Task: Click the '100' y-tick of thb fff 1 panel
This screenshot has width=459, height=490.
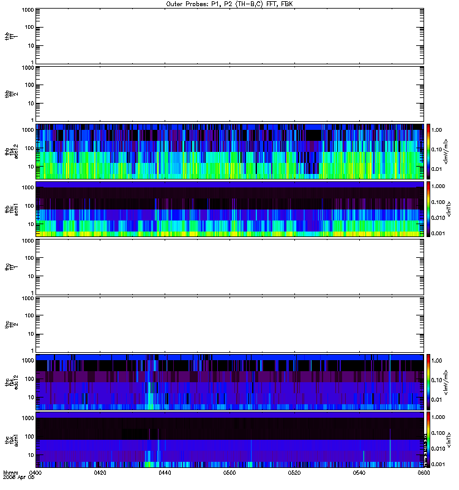Action: (x=29, y=27)
